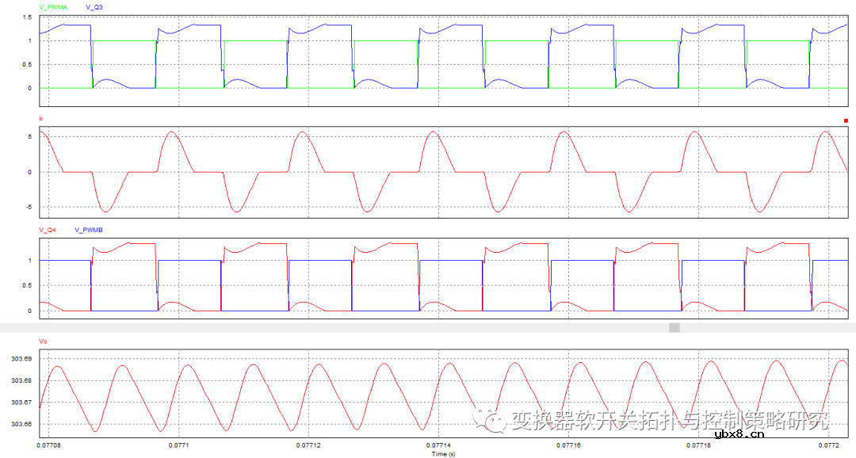Select the blue V_Q3 trace label
Screen dimensions: 856x458
point(94,6)
